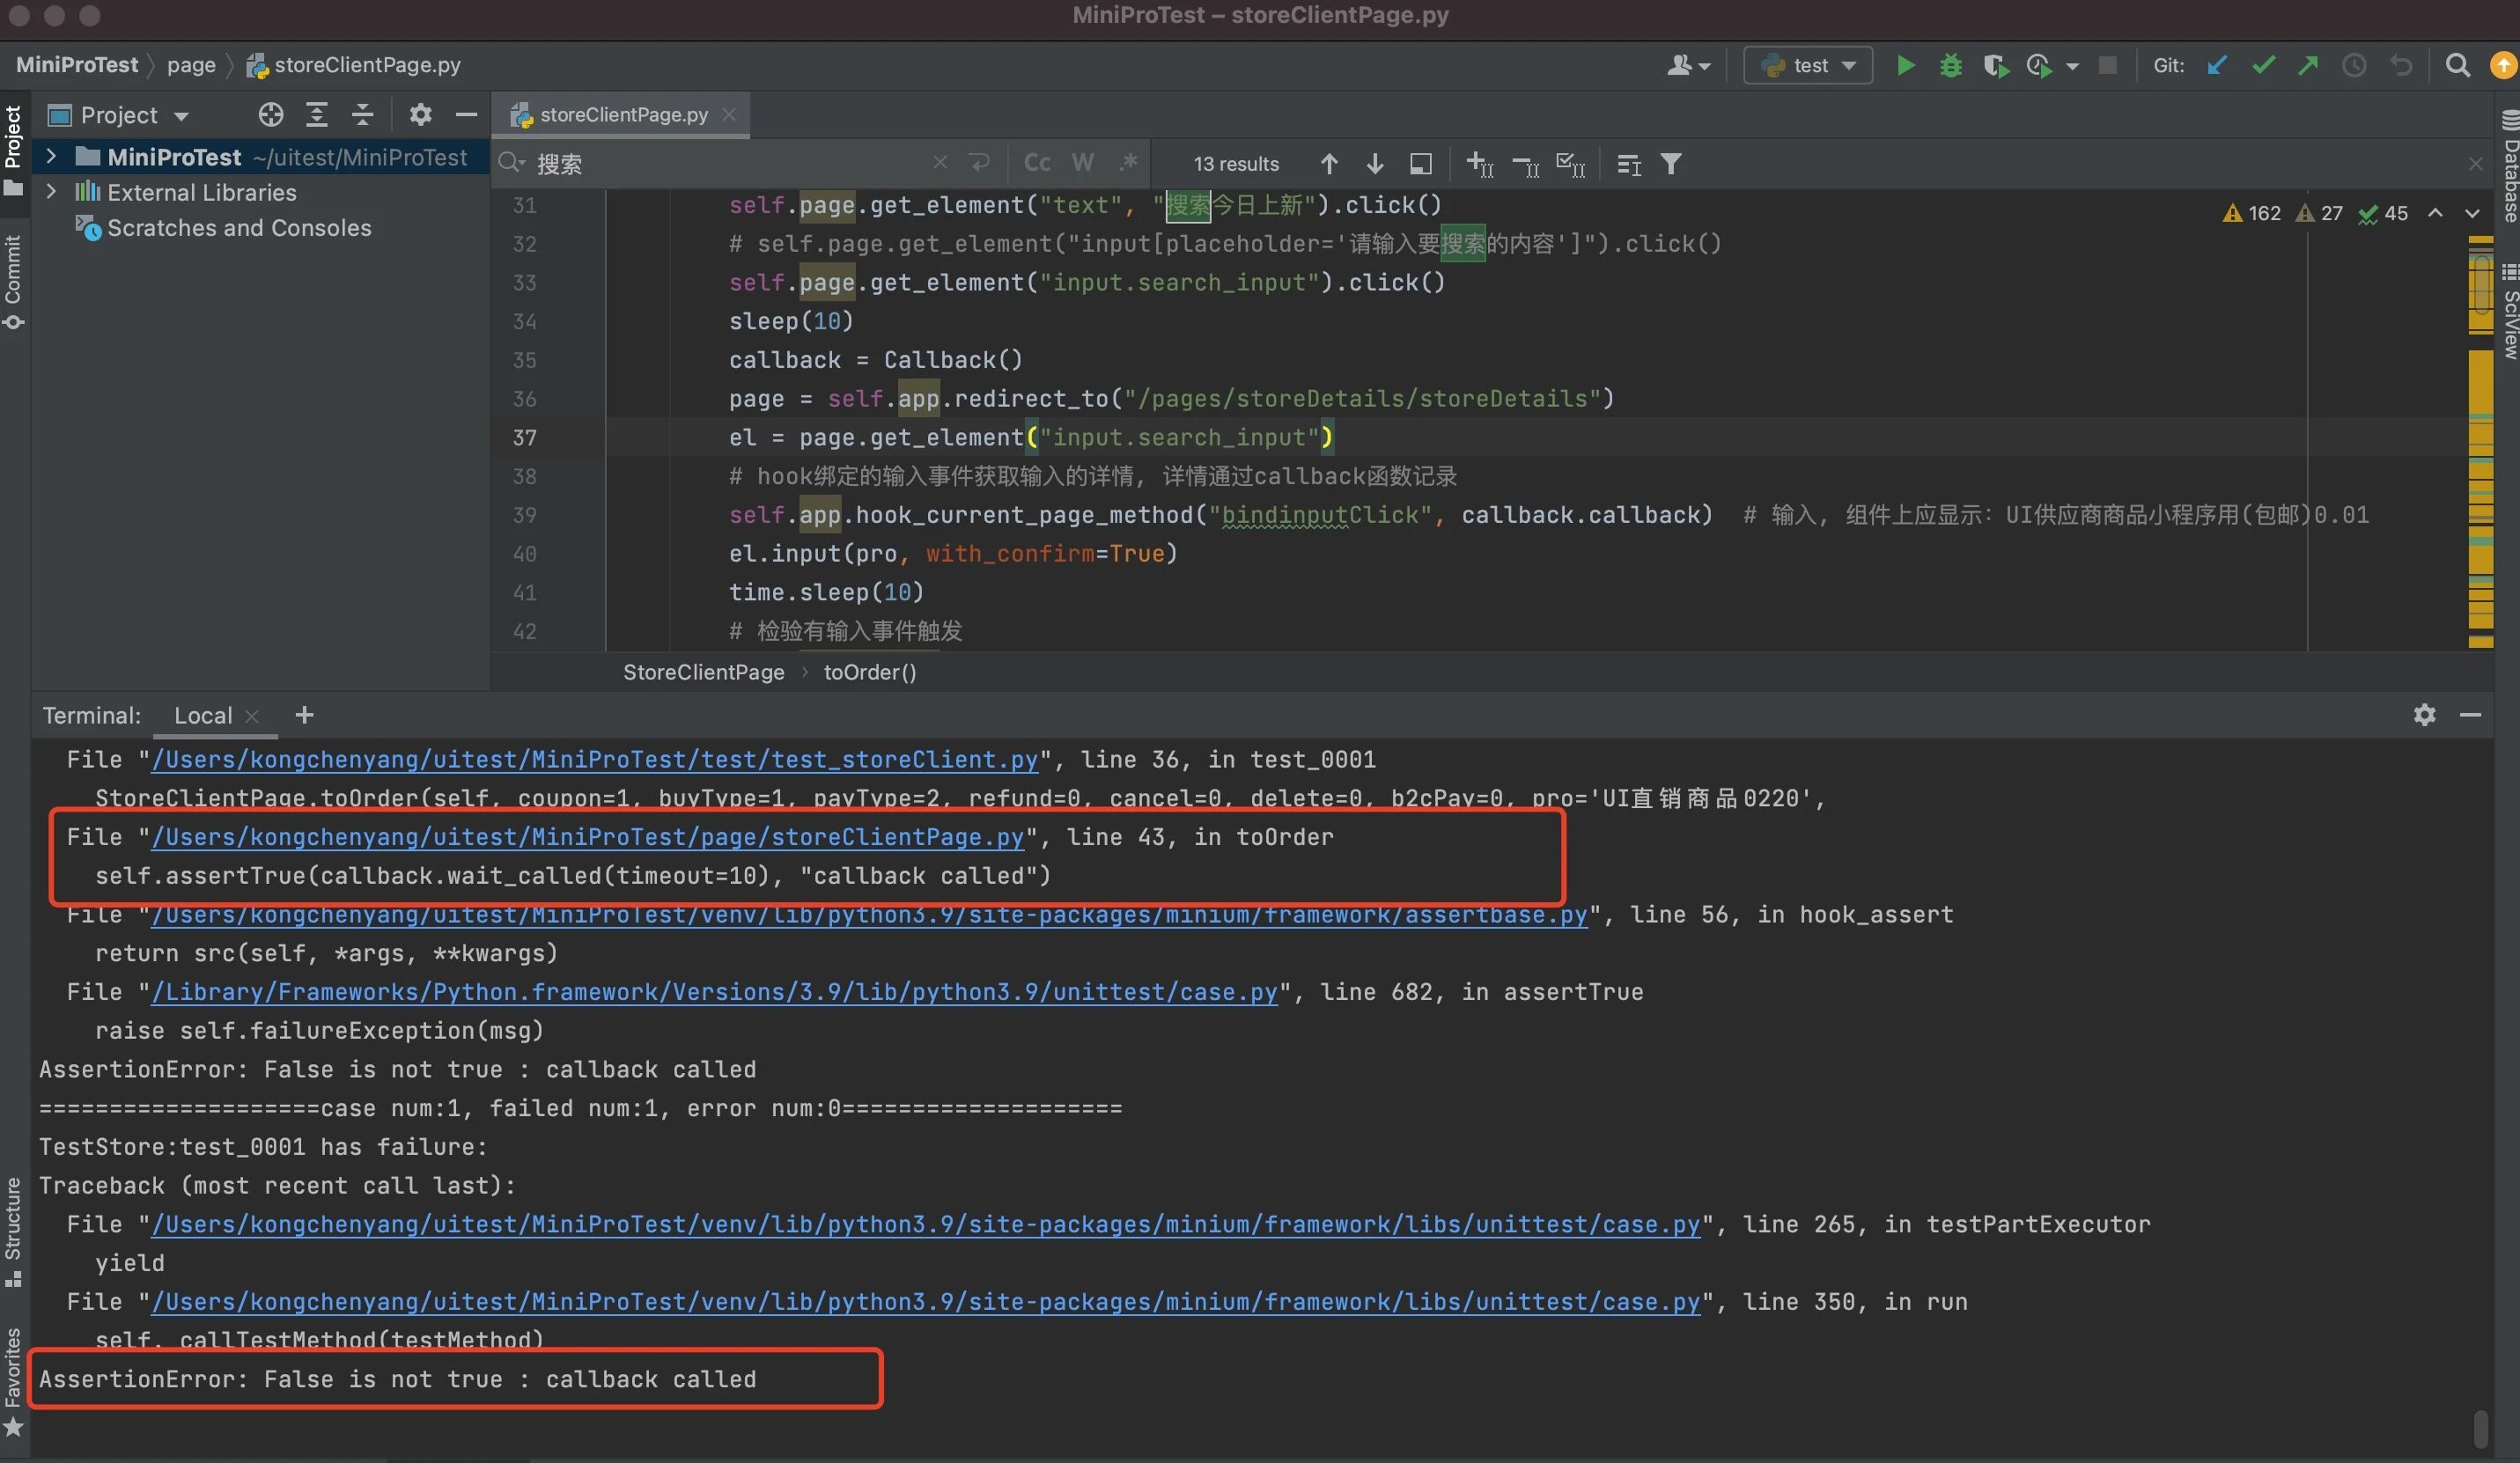Push commits with the Git push arrow

click(2308, 66)
